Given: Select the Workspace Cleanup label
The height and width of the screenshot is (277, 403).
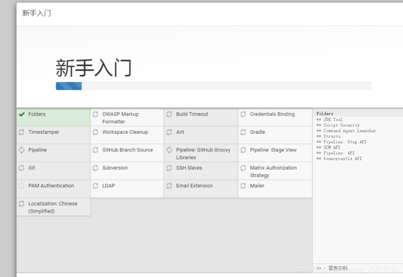Looking at the screenshot, I should [x=125, y=132].
